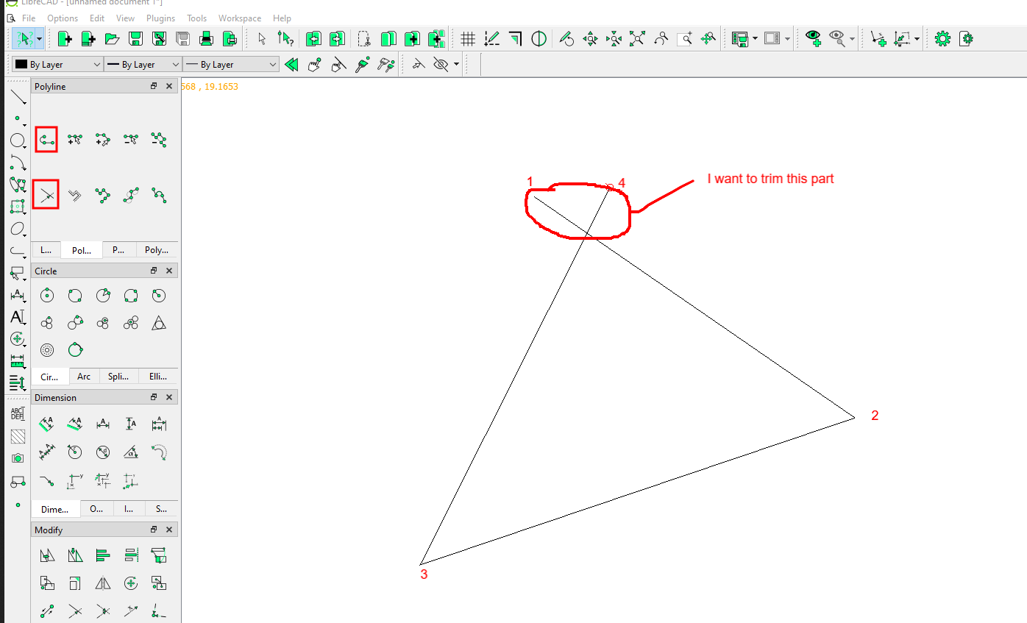The width and height of the screenshot is (1027, 623).
Task: Close the Polyline panel
Action: pyautogui.click(x=169, y=86)
